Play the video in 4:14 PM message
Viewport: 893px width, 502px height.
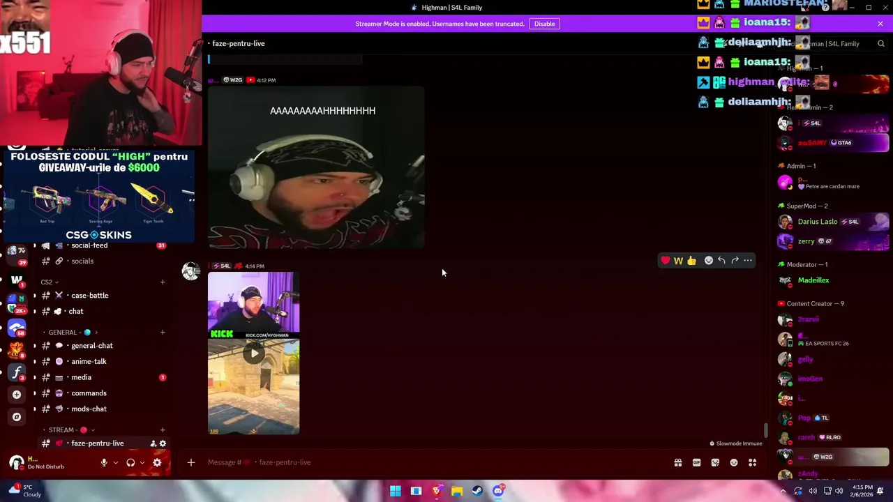point(254,353)
